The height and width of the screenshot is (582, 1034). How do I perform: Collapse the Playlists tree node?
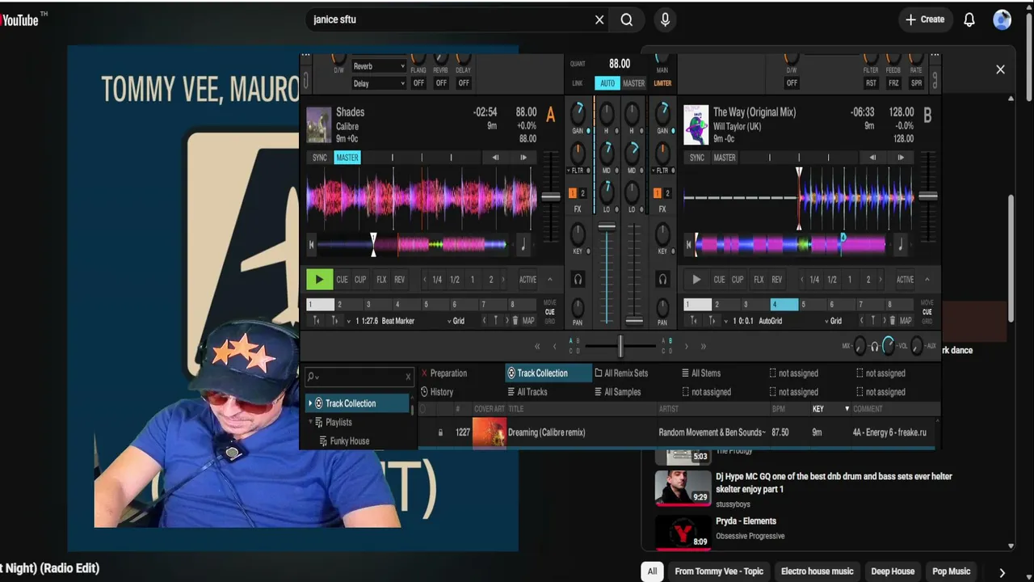[310, 422]
